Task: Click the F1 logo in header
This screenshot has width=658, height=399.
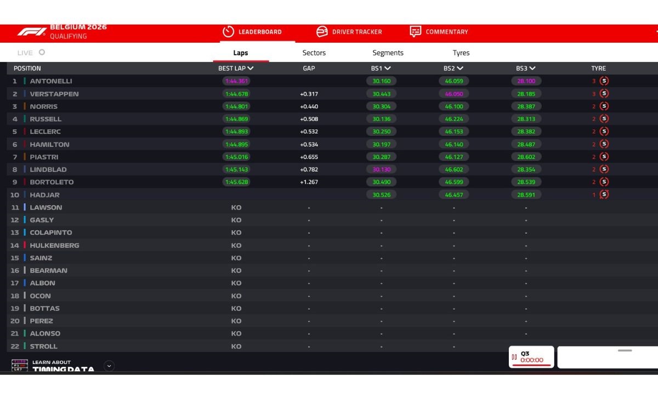Action: click(31, 32)
